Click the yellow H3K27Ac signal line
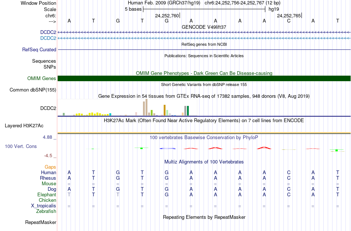 tap(204, 133)
